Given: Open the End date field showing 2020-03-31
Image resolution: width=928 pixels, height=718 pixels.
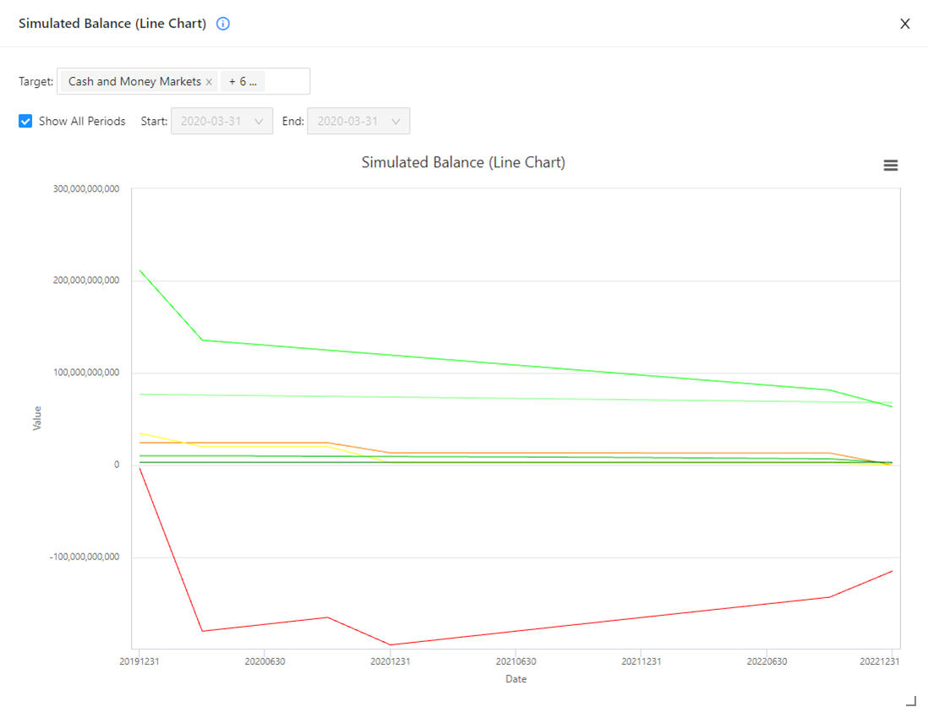Looking at the screenshot, I should click(348, 122).
